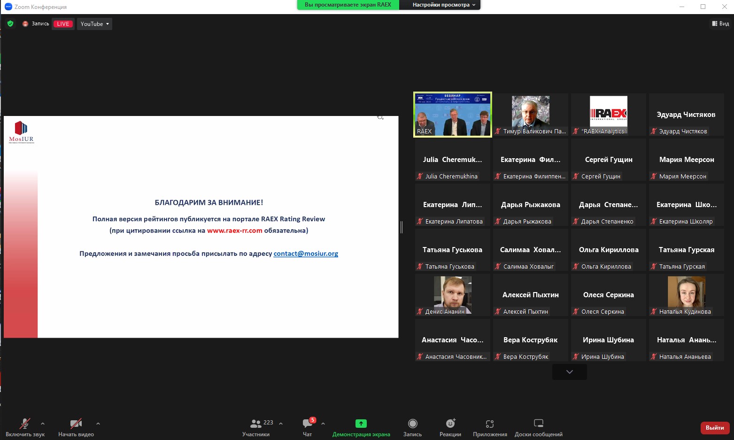Select Татьяна Гуськова participant tile

point(453,250)
